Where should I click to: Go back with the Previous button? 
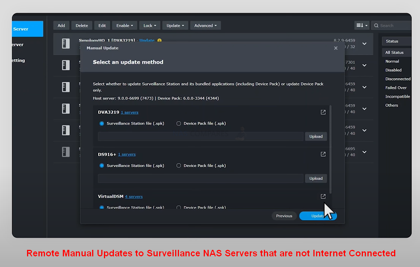coord(284,216)
